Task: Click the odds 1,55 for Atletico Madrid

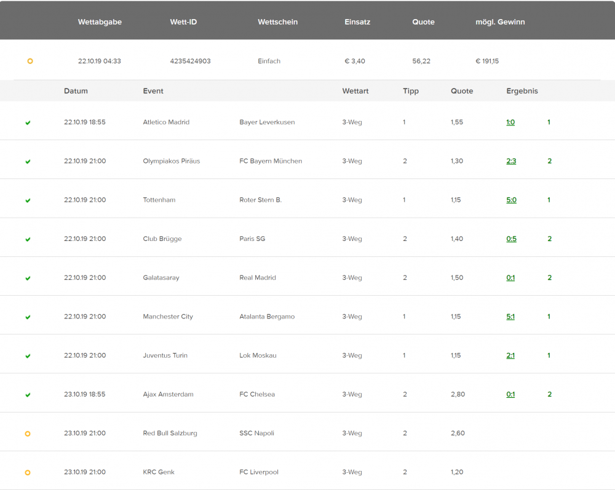Action: [457, 122]
